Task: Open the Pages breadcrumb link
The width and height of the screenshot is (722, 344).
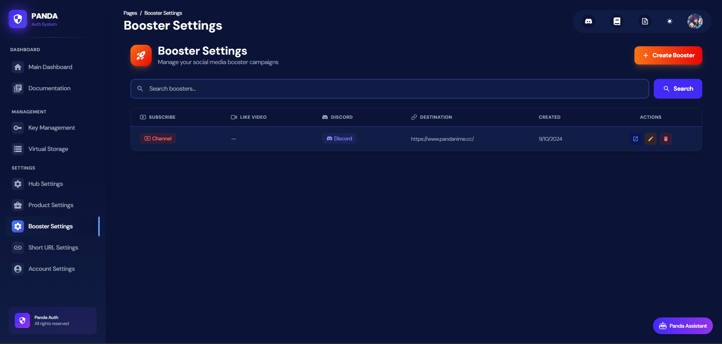Action: tap(130, 13)
